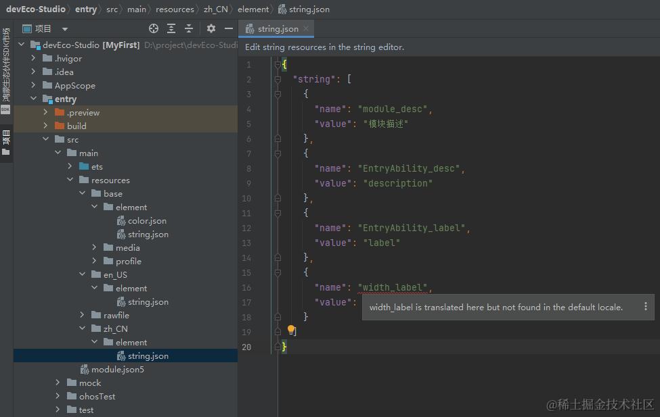Open color.json in base element
The image size is (660, 417).
click(x=142, y=221)
